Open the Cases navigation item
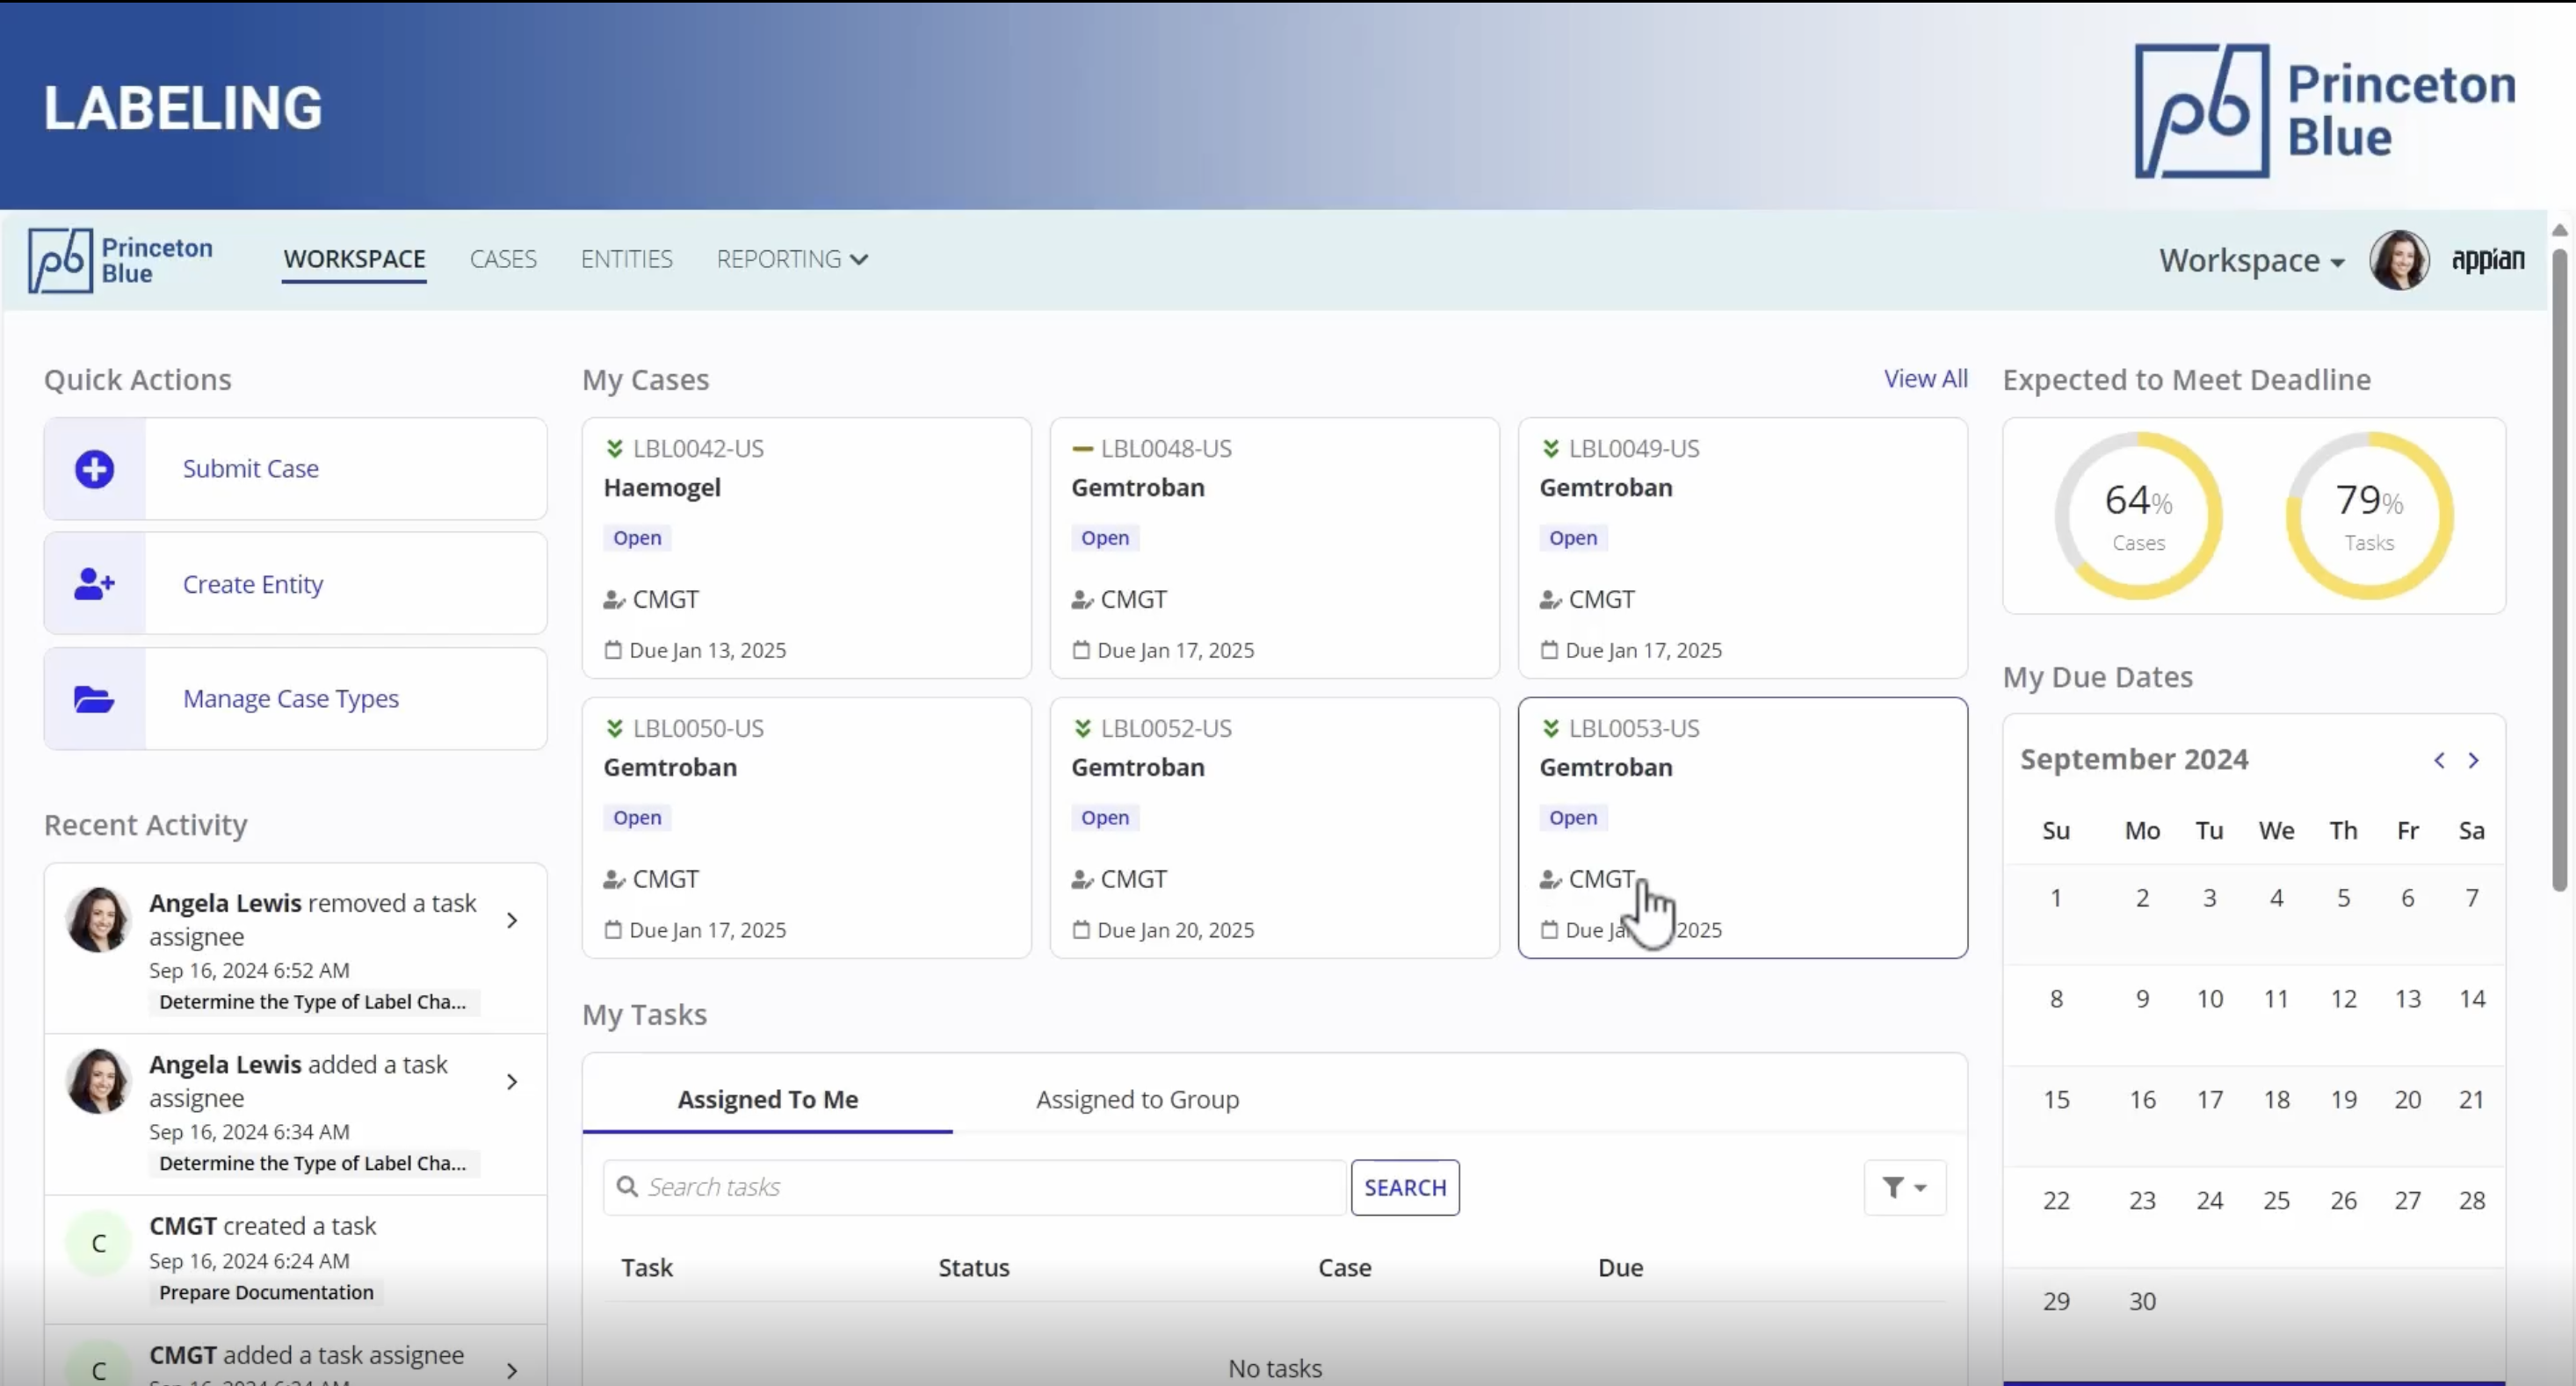 coord(503,259)
